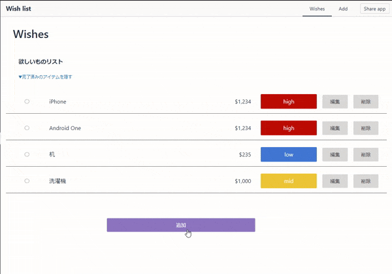The height and width of the screenshot is (274, 392).
Task: Click the yellow mid priority badge
Action: (x=289, y=181)
